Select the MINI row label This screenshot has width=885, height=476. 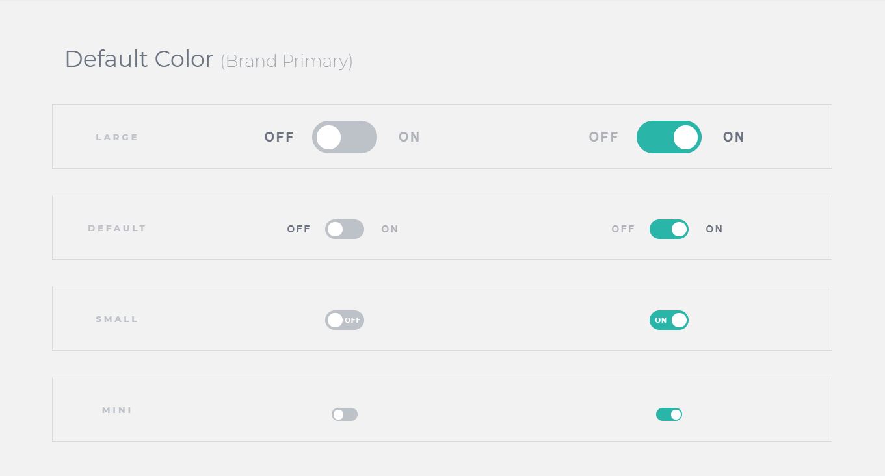pos(116,410)
